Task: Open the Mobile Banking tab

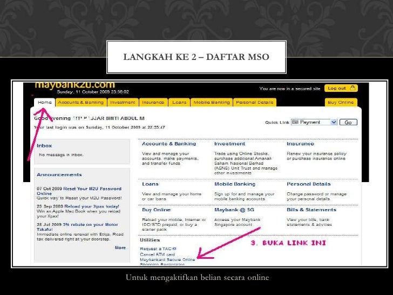Action: pyautogui.click(x=212, y=102)
